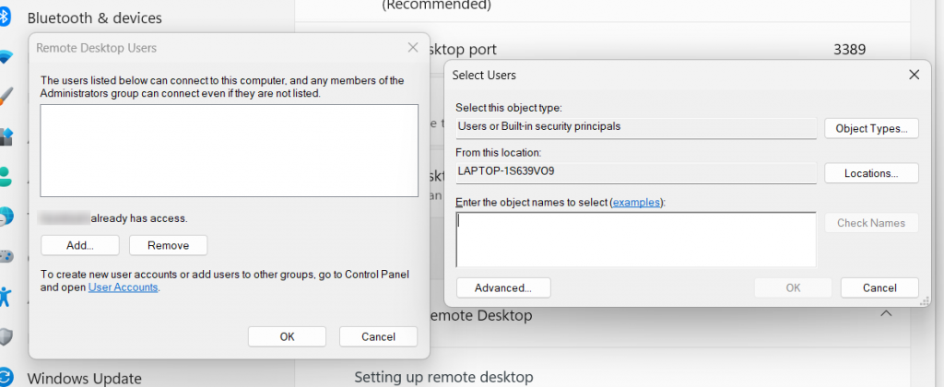Viewport: 944px width, 387px height.
Task: Click the Bluetooth icon in sidebar
Action: pyautogui.click(x=5, y=18)
